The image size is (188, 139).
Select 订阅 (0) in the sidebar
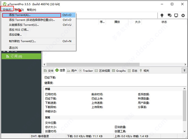click(x=21, y=56)
